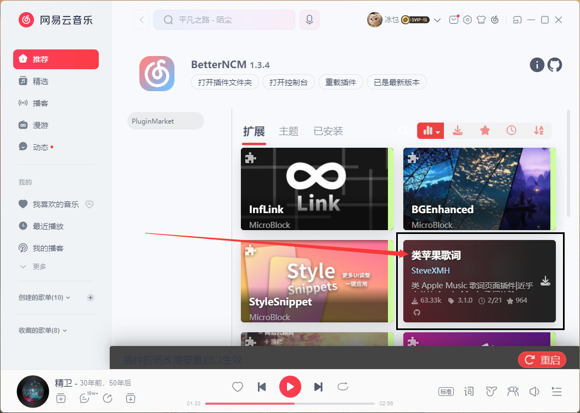Download the current song icon
This screenshot has height=413, width=580.
[x=130, y=399]
